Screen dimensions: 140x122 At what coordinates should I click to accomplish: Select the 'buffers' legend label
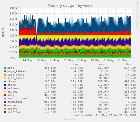click(13, 88)
